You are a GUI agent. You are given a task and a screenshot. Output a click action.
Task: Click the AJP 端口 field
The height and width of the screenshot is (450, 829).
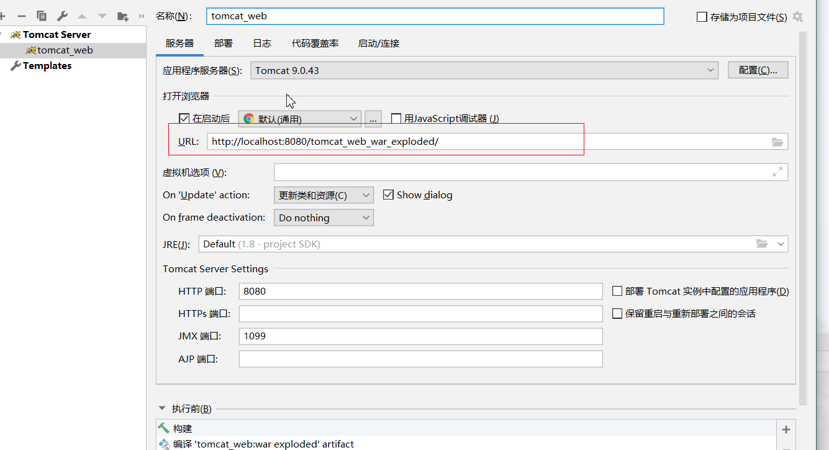[x=421, y=359]
